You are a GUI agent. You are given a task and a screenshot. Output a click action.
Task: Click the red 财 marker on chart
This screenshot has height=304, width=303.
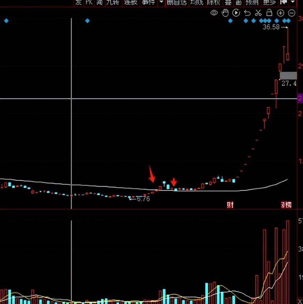230,205
